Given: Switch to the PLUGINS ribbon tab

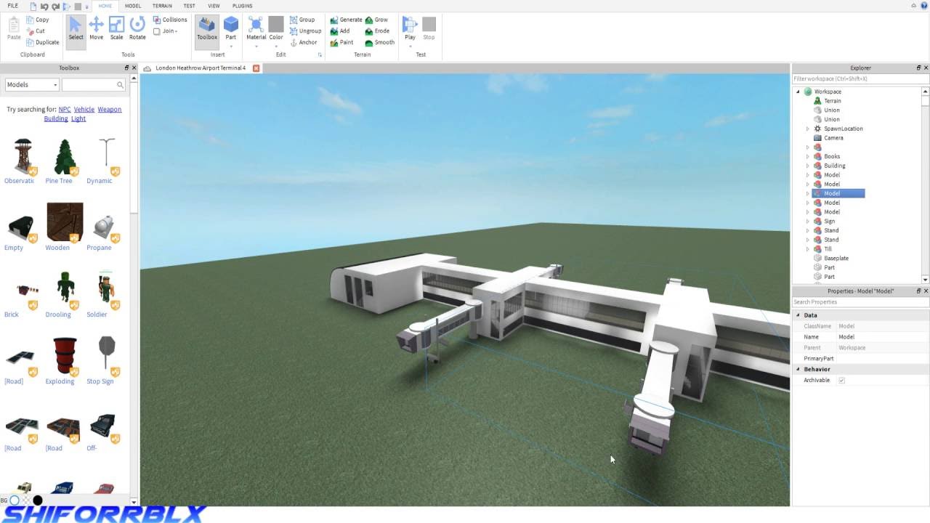Looking at the screenshot, I should point(243,6).
